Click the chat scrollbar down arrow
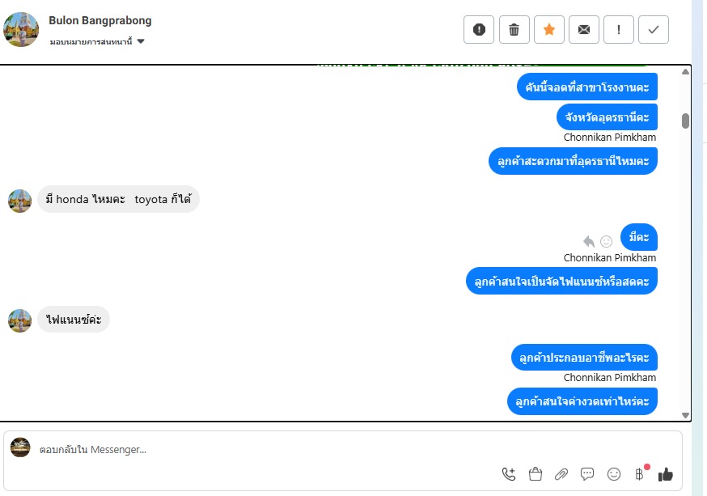 pos(685,415)
